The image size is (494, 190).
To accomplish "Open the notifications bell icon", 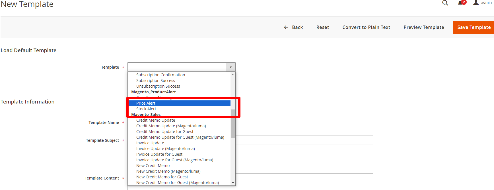I will click(x=460, y=3).
